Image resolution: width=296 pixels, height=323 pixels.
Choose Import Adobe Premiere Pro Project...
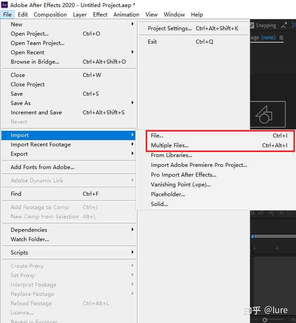click(x=199, y=165)
